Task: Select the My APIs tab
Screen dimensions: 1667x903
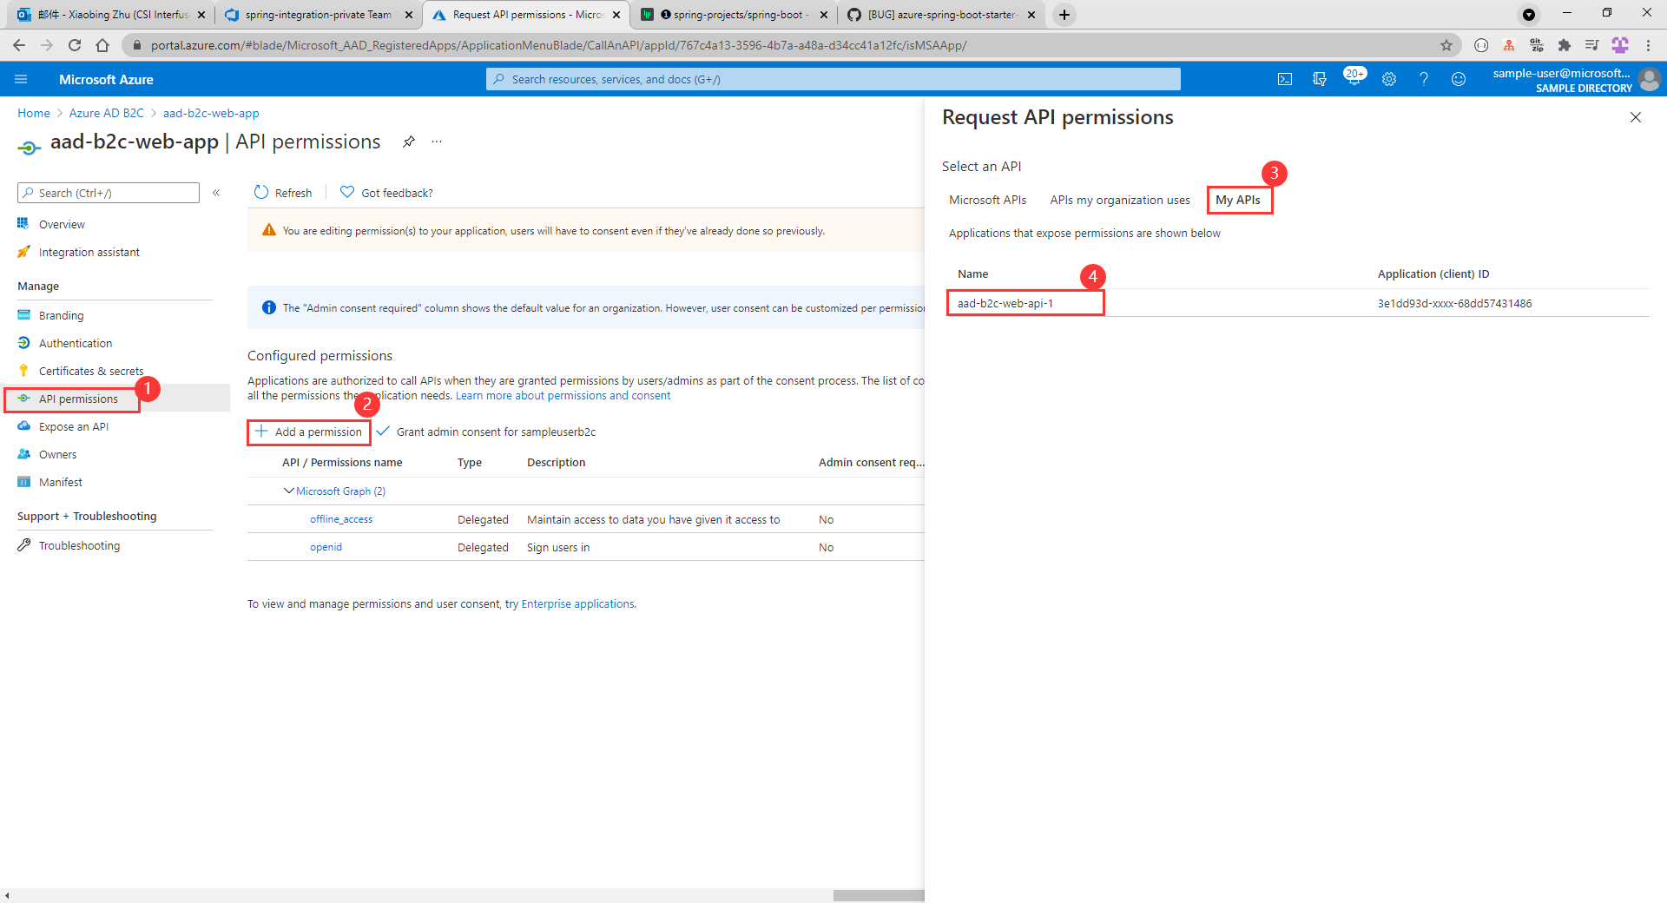Action: point(1238,200)
